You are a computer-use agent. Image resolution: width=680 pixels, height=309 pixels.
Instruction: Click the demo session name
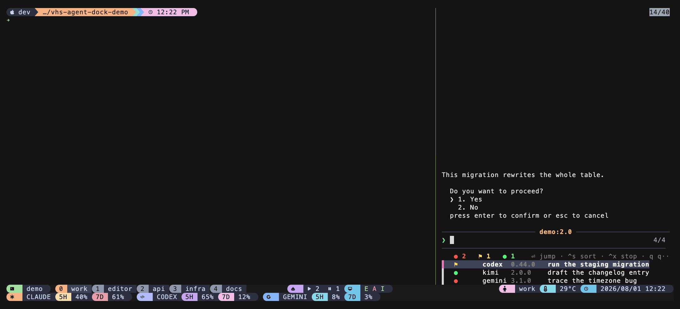coord(34,289)
